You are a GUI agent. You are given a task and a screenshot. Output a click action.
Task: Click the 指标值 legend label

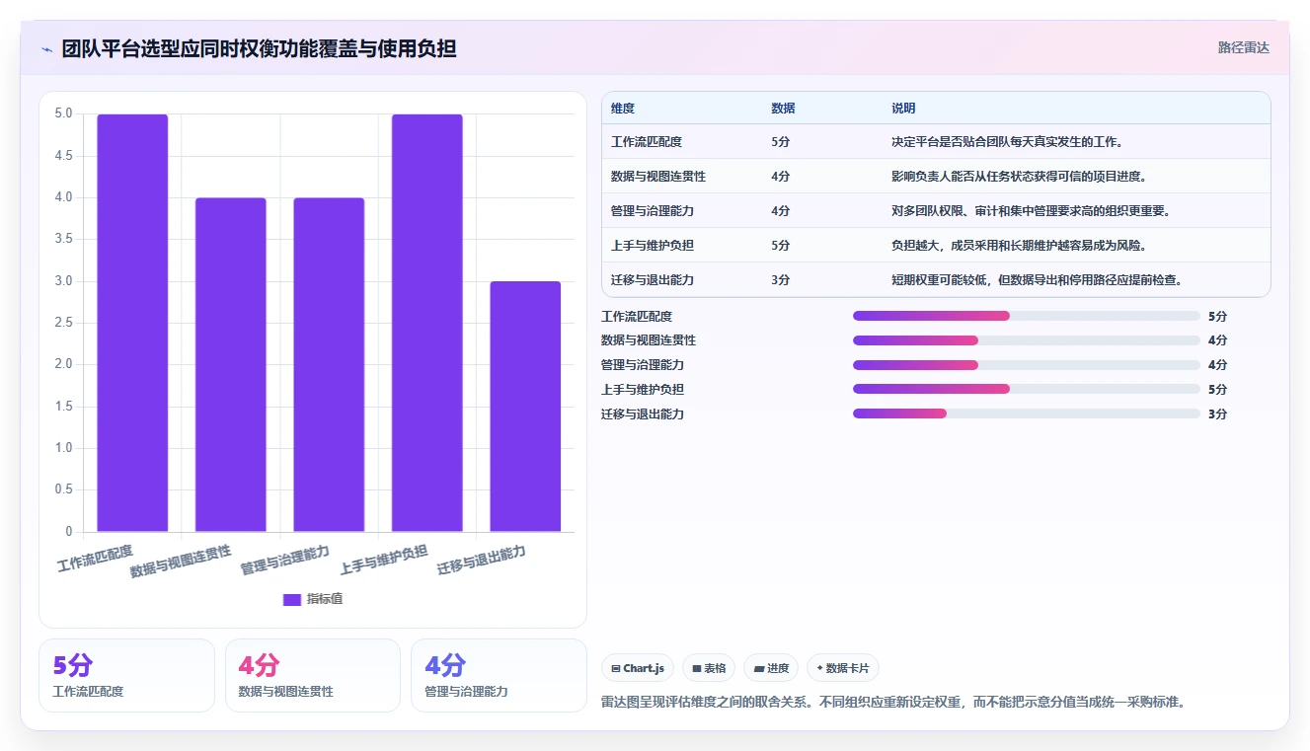[x=325, y=599]
